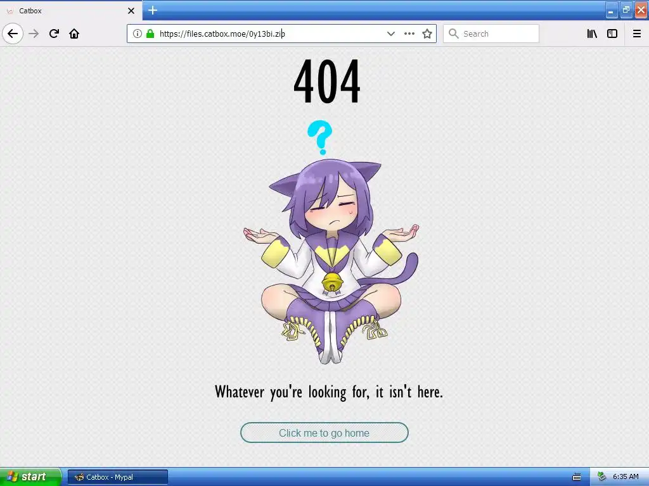Open the browser home page icon
This screenshot has height=486, width=649.
pos(74,34)
